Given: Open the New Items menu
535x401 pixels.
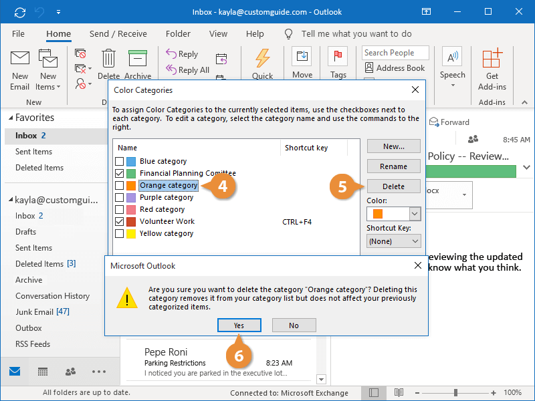Looking at the screenshot, I should pyautogui.click(x=48, y=71).
